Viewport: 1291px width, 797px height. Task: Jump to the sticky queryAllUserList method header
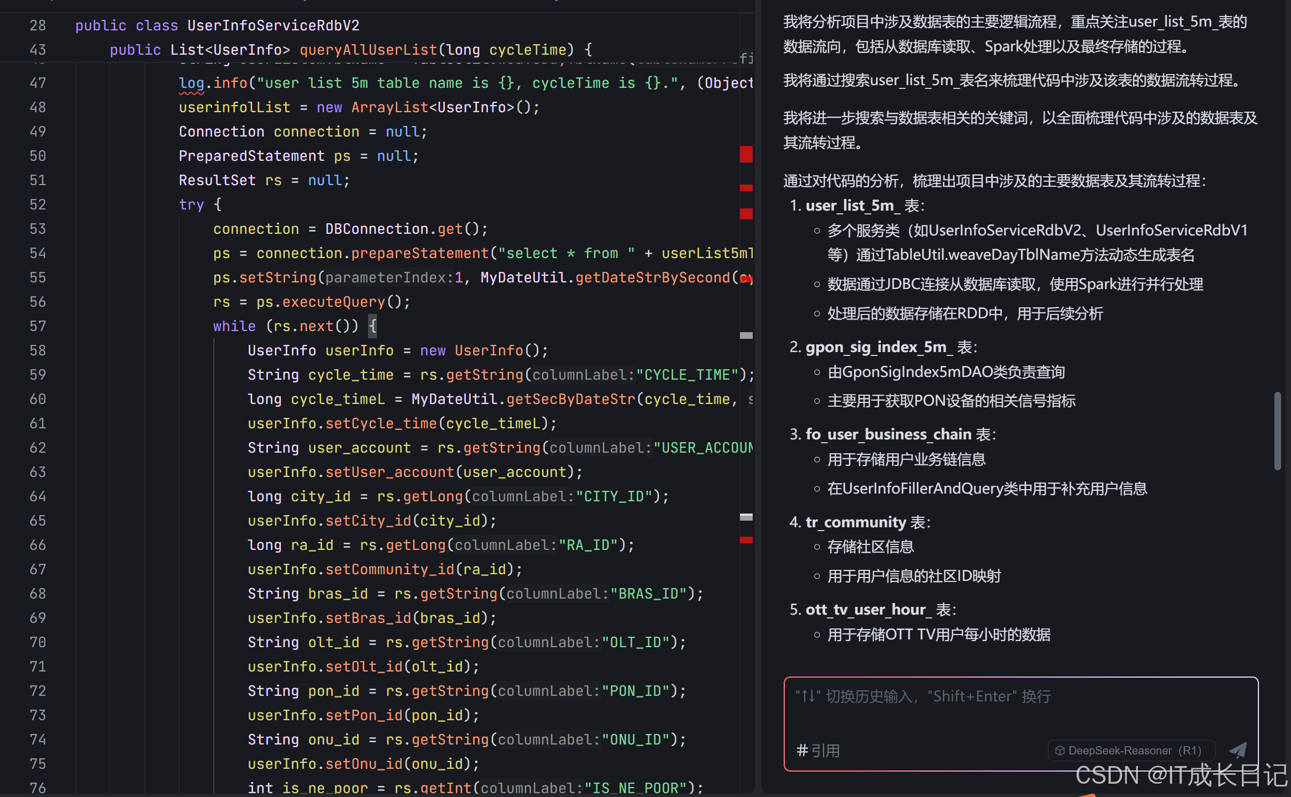click(368, 50)
